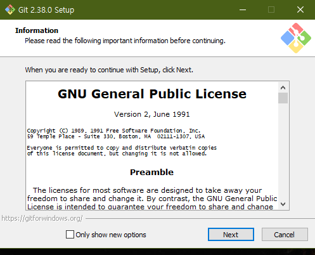The image size is (315, 255).
Task: Click the 'Preamble' heading
Action: [x=151, y=172]
